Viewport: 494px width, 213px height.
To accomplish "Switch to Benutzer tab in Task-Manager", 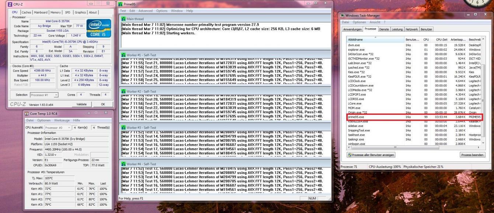I will (427, 29).
